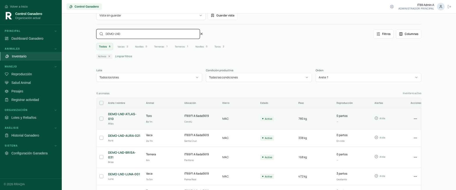This screenshot has height=190, width=456.
Task: Click the Guardar vista button
Action: point(222,15)
